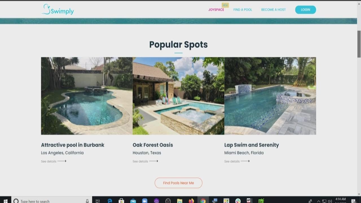Viewport: 361px width, 203px height.
Task: Open the network tray icon
Action: tap(324, 201)
